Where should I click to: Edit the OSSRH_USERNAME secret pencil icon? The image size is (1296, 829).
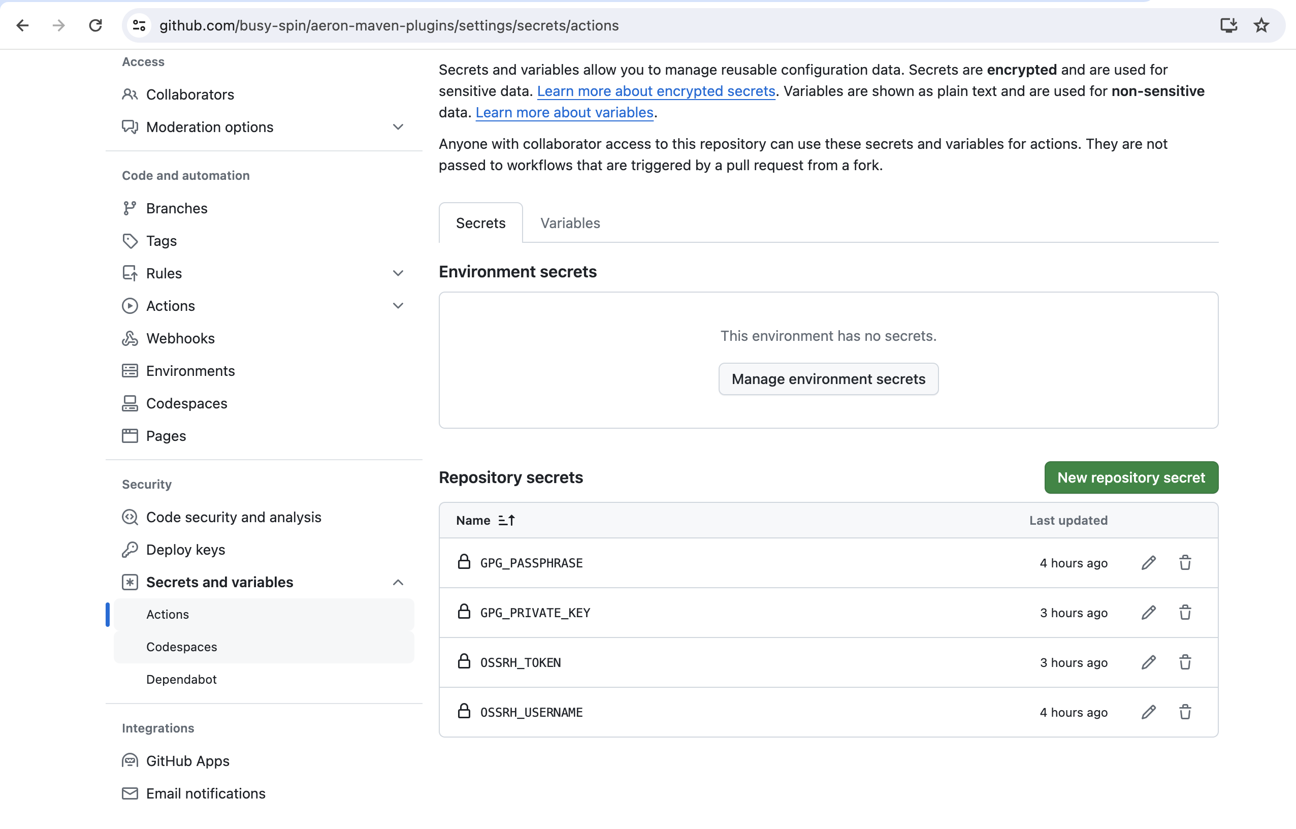[x=1149, y=712]
